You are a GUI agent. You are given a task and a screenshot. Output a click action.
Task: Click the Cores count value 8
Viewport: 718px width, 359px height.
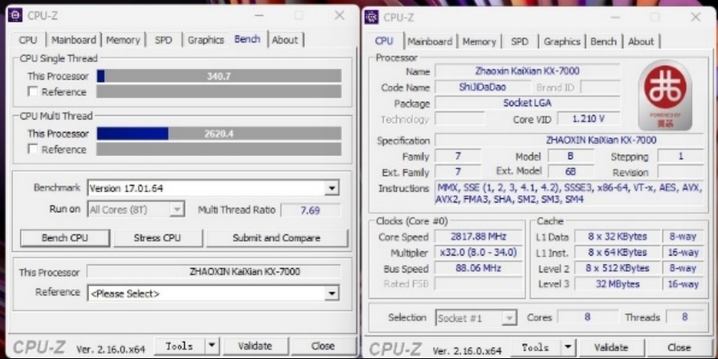587,317
